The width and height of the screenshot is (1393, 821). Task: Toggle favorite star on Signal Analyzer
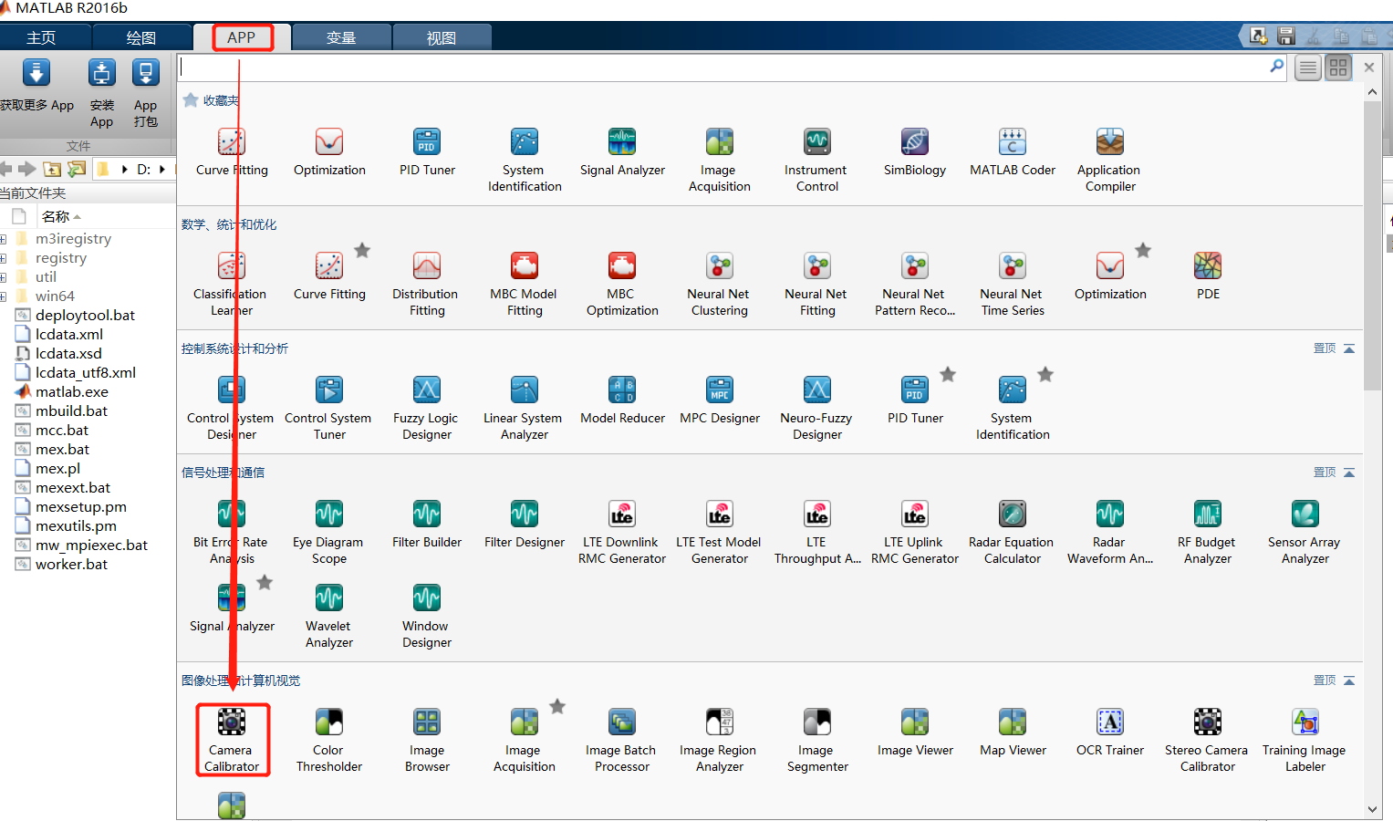click(x=265, y=583)
